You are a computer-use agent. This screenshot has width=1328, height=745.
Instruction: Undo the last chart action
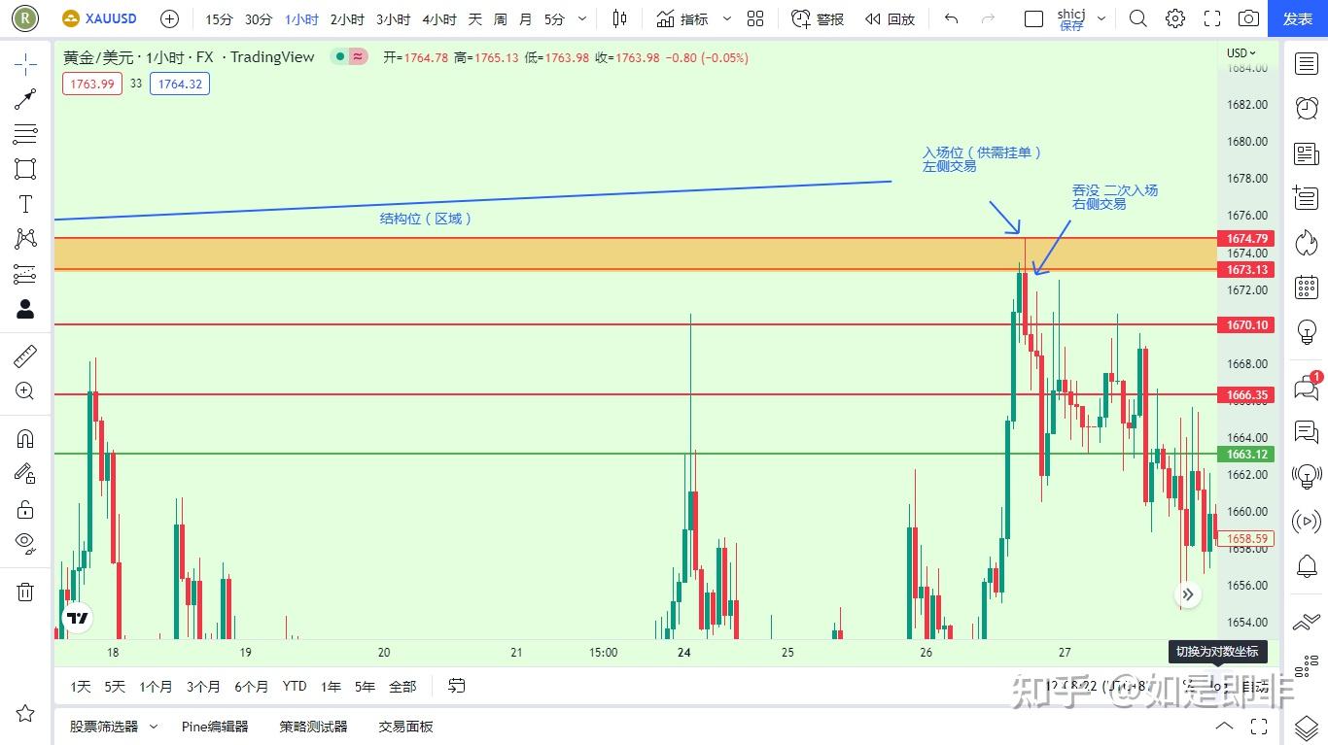coord(951,18)
